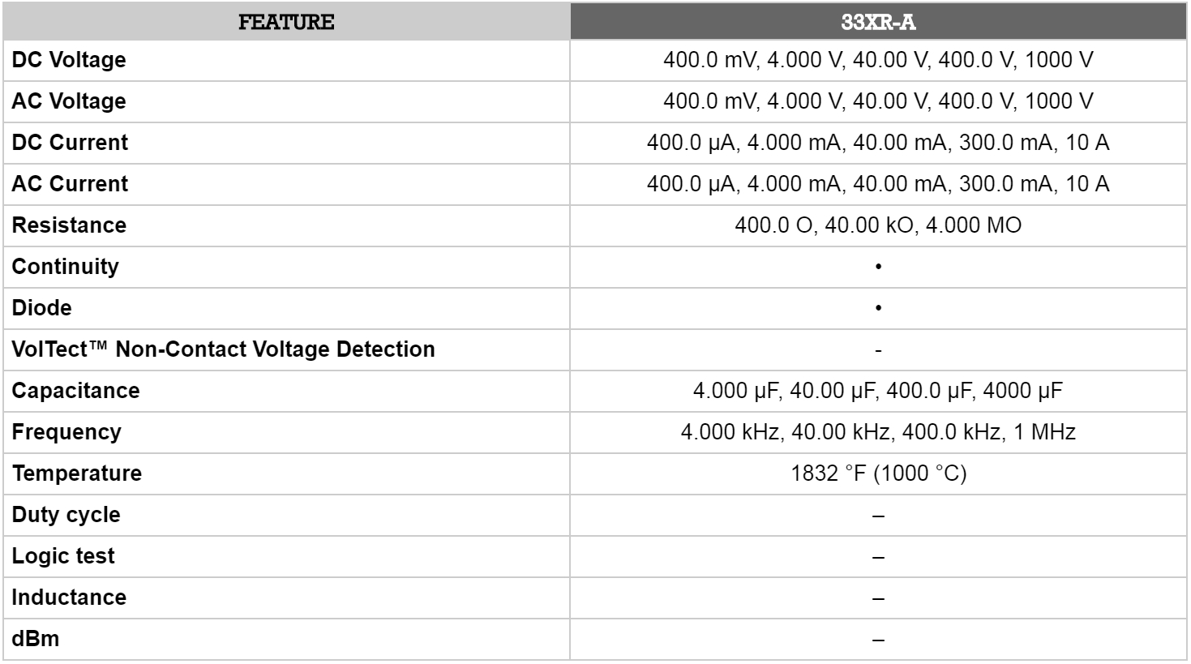Click the capacitance ranges value in µF
The height and width of the screenshot is (664, 1191).
click(x=878, y=391)
